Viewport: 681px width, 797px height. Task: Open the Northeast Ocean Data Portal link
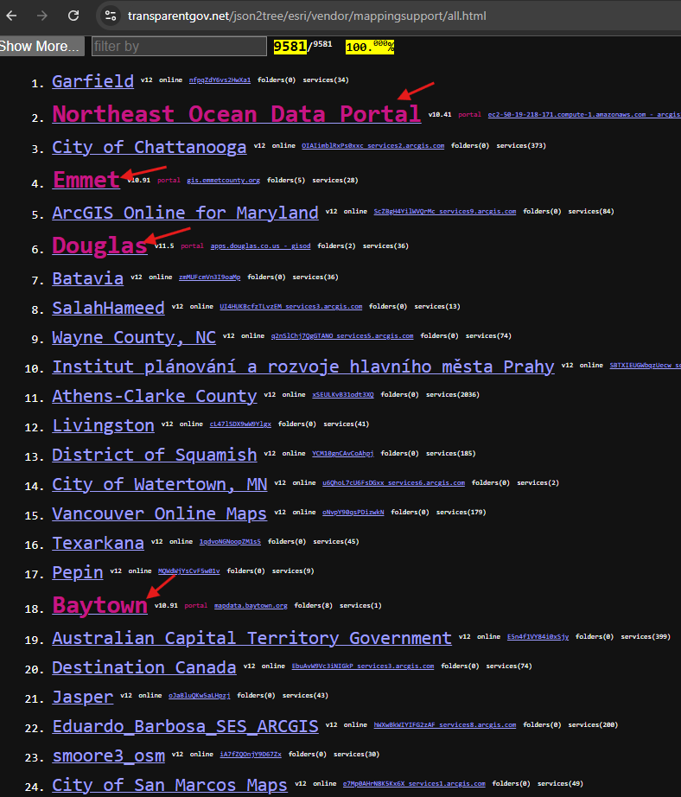pos(236,114)
